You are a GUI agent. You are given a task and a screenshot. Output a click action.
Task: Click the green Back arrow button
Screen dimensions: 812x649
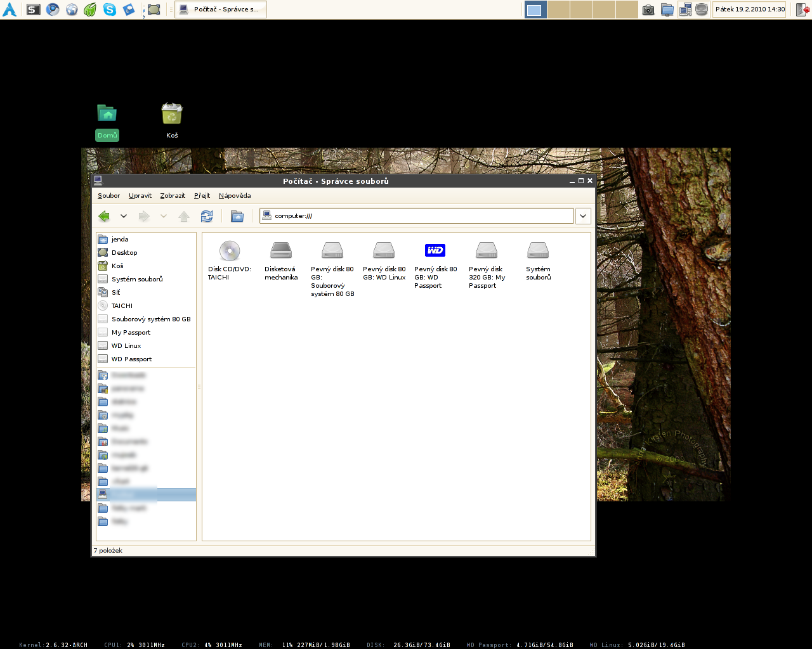[x=104, y=216]
